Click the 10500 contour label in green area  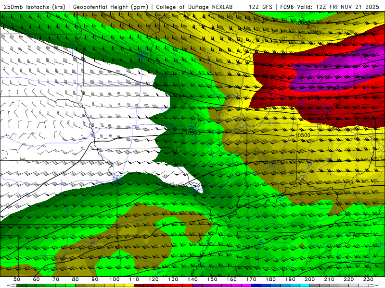pos(192,133)
